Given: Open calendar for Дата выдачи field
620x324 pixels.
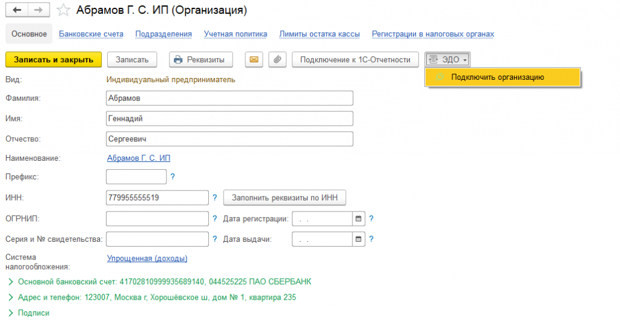Looking at the screenshot, I should (358, 239).
